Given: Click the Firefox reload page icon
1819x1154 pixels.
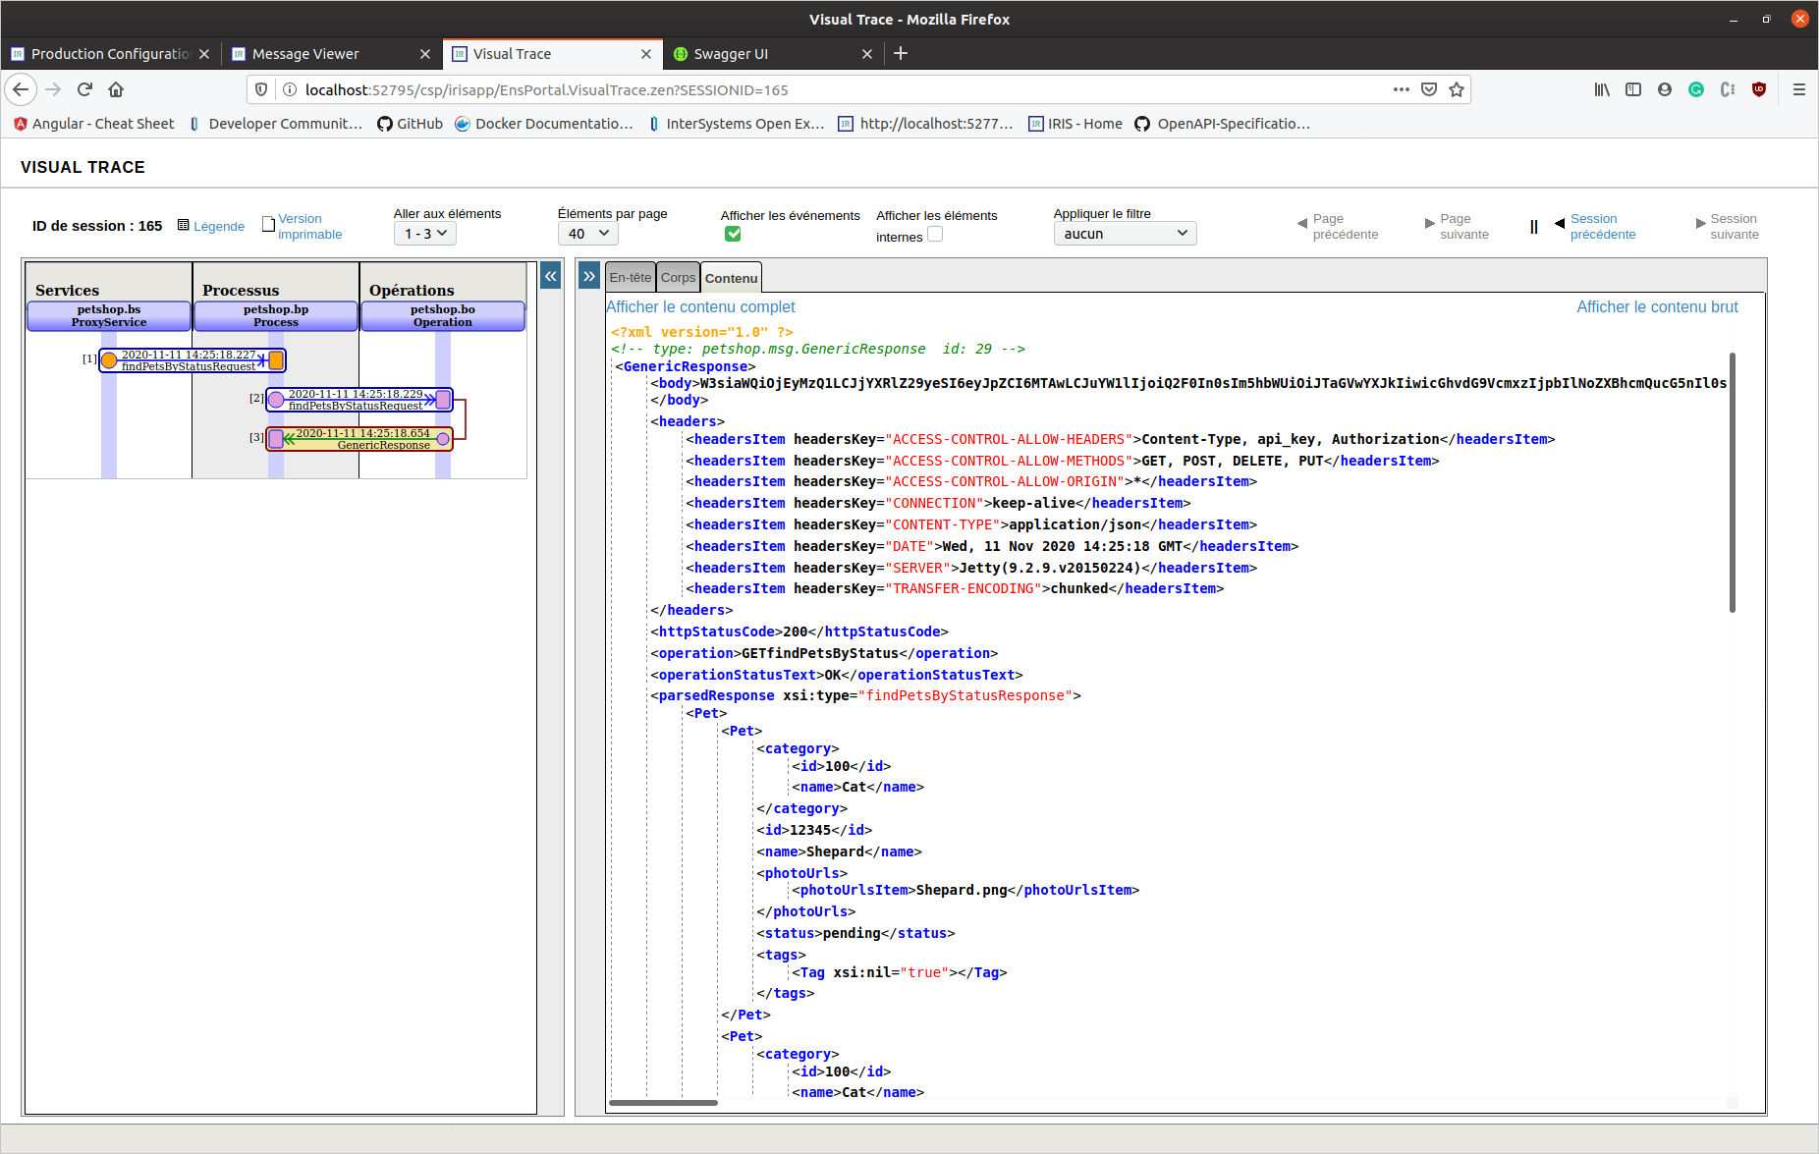Looking at the screenshot, I should (x=84, y=89).
